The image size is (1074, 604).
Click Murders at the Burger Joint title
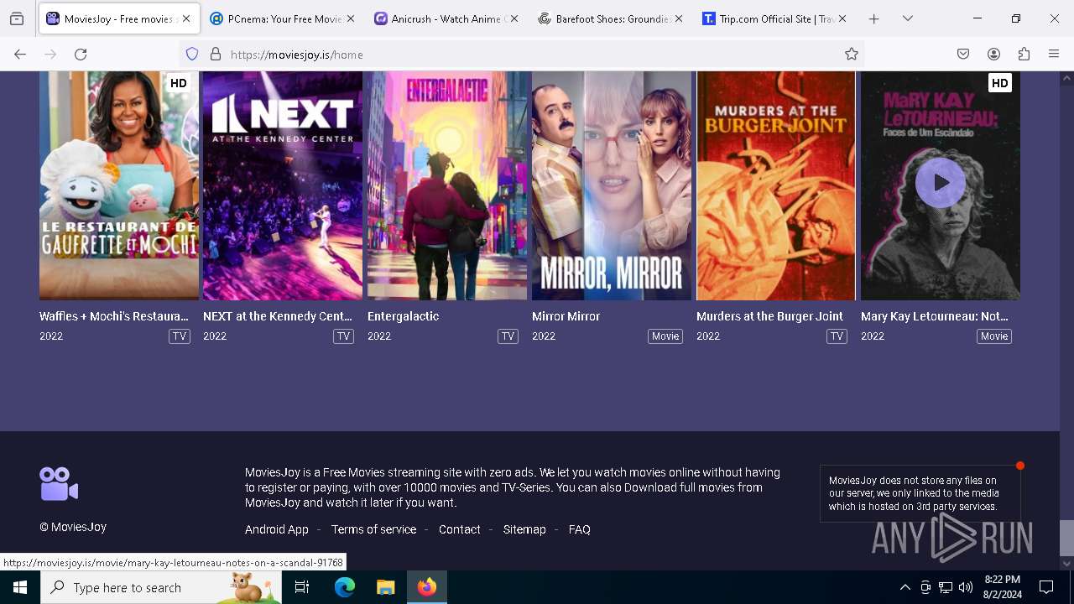pyautogui.click(x=769, y=316)
